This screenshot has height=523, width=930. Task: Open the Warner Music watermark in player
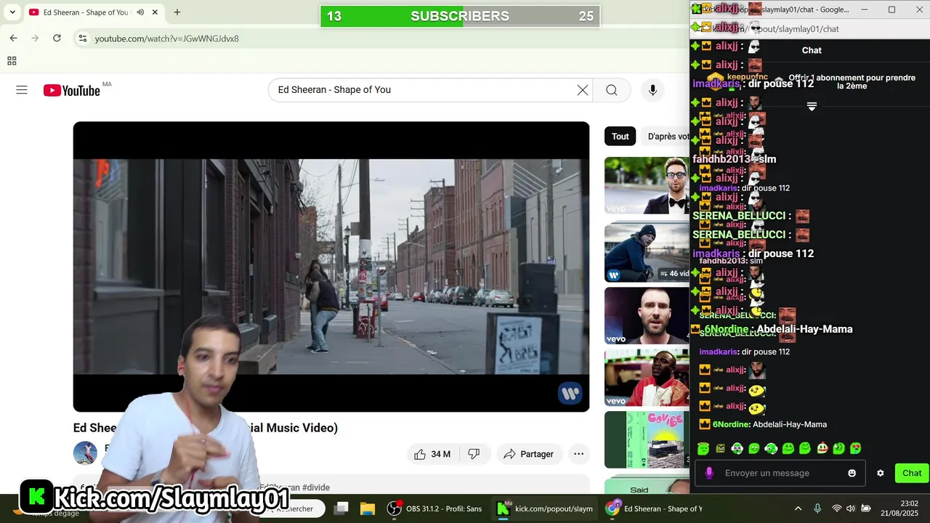pos(570,393)
